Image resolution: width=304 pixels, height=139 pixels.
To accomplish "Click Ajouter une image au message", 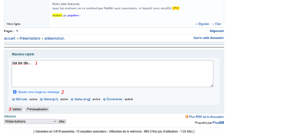I will (x=39, y=92).
